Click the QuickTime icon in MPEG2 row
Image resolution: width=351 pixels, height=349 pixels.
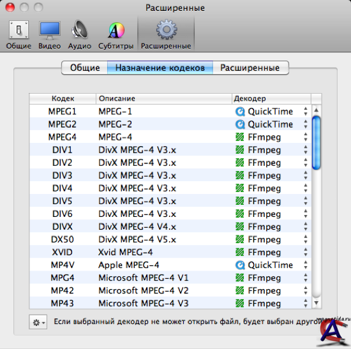[x=240, y=124]
